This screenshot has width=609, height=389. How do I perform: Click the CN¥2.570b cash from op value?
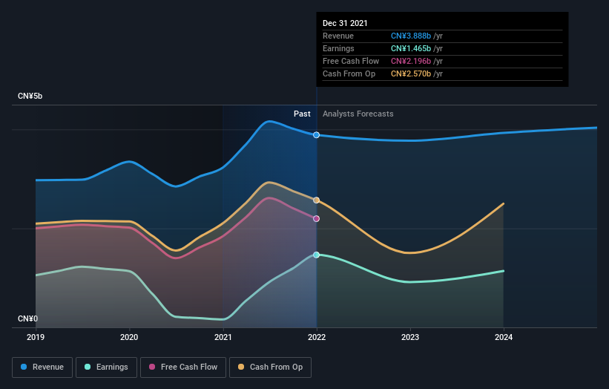point(411,73)
